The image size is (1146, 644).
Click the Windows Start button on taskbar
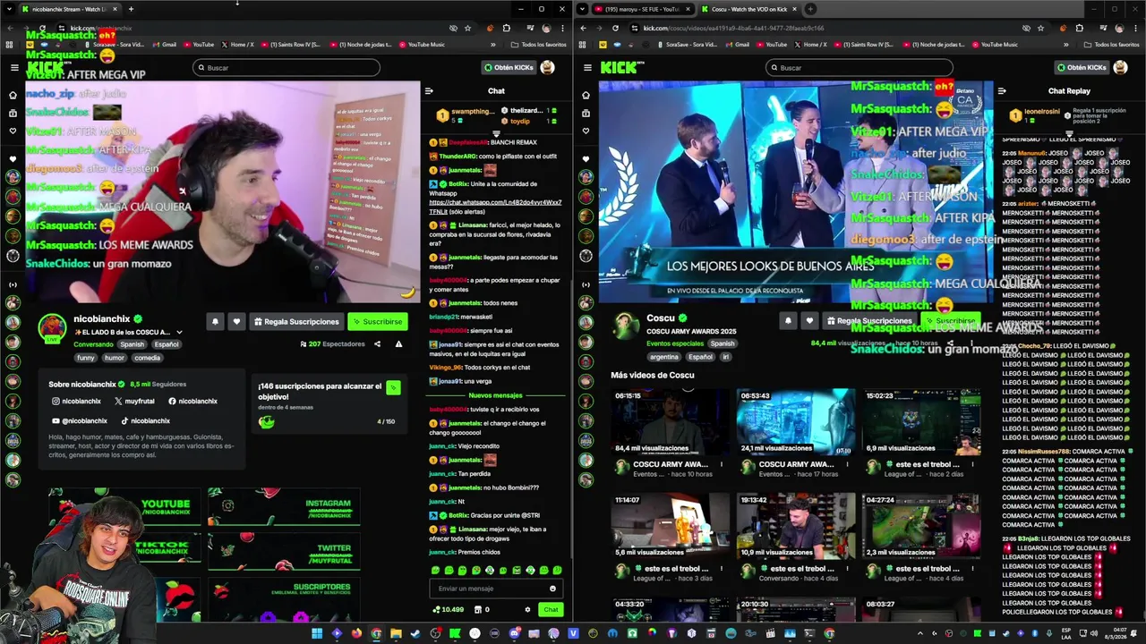coord(316,633)
